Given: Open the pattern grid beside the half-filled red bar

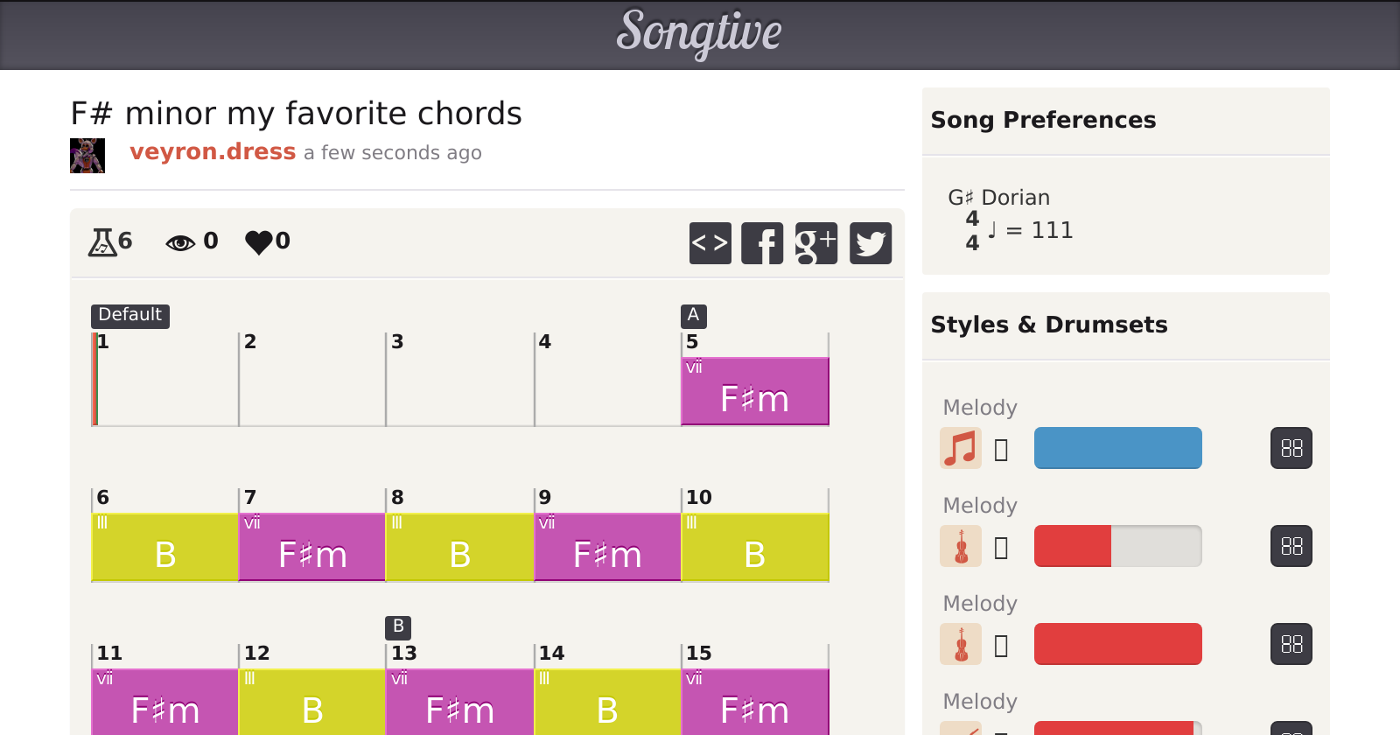Looking at the screenshot, I should [x=1291, y=546].
